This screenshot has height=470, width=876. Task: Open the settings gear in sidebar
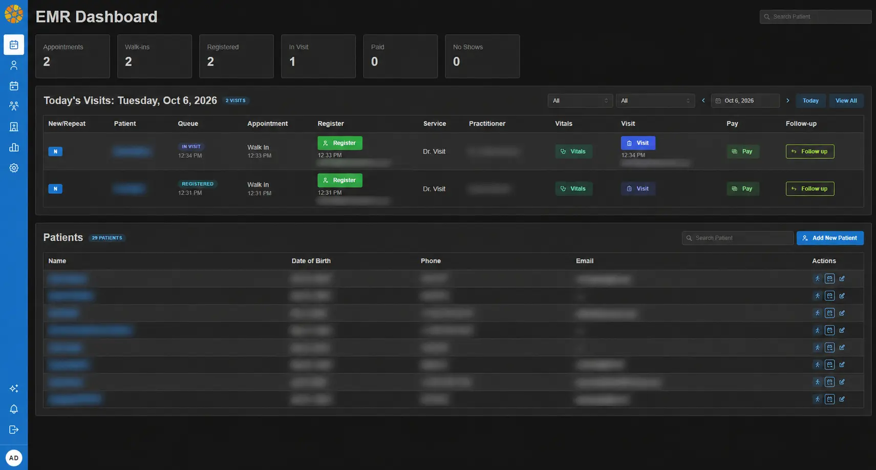[x=14, y=168]
